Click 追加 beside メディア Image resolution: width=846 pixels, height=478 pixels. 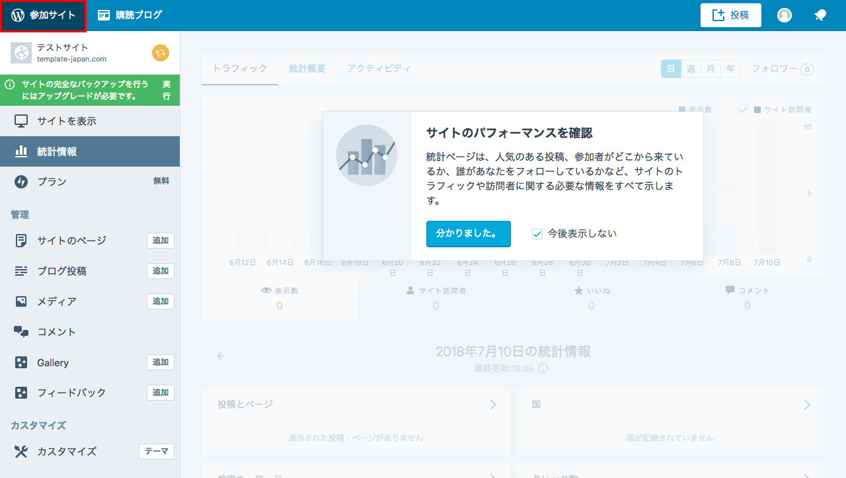click(161, 301)
